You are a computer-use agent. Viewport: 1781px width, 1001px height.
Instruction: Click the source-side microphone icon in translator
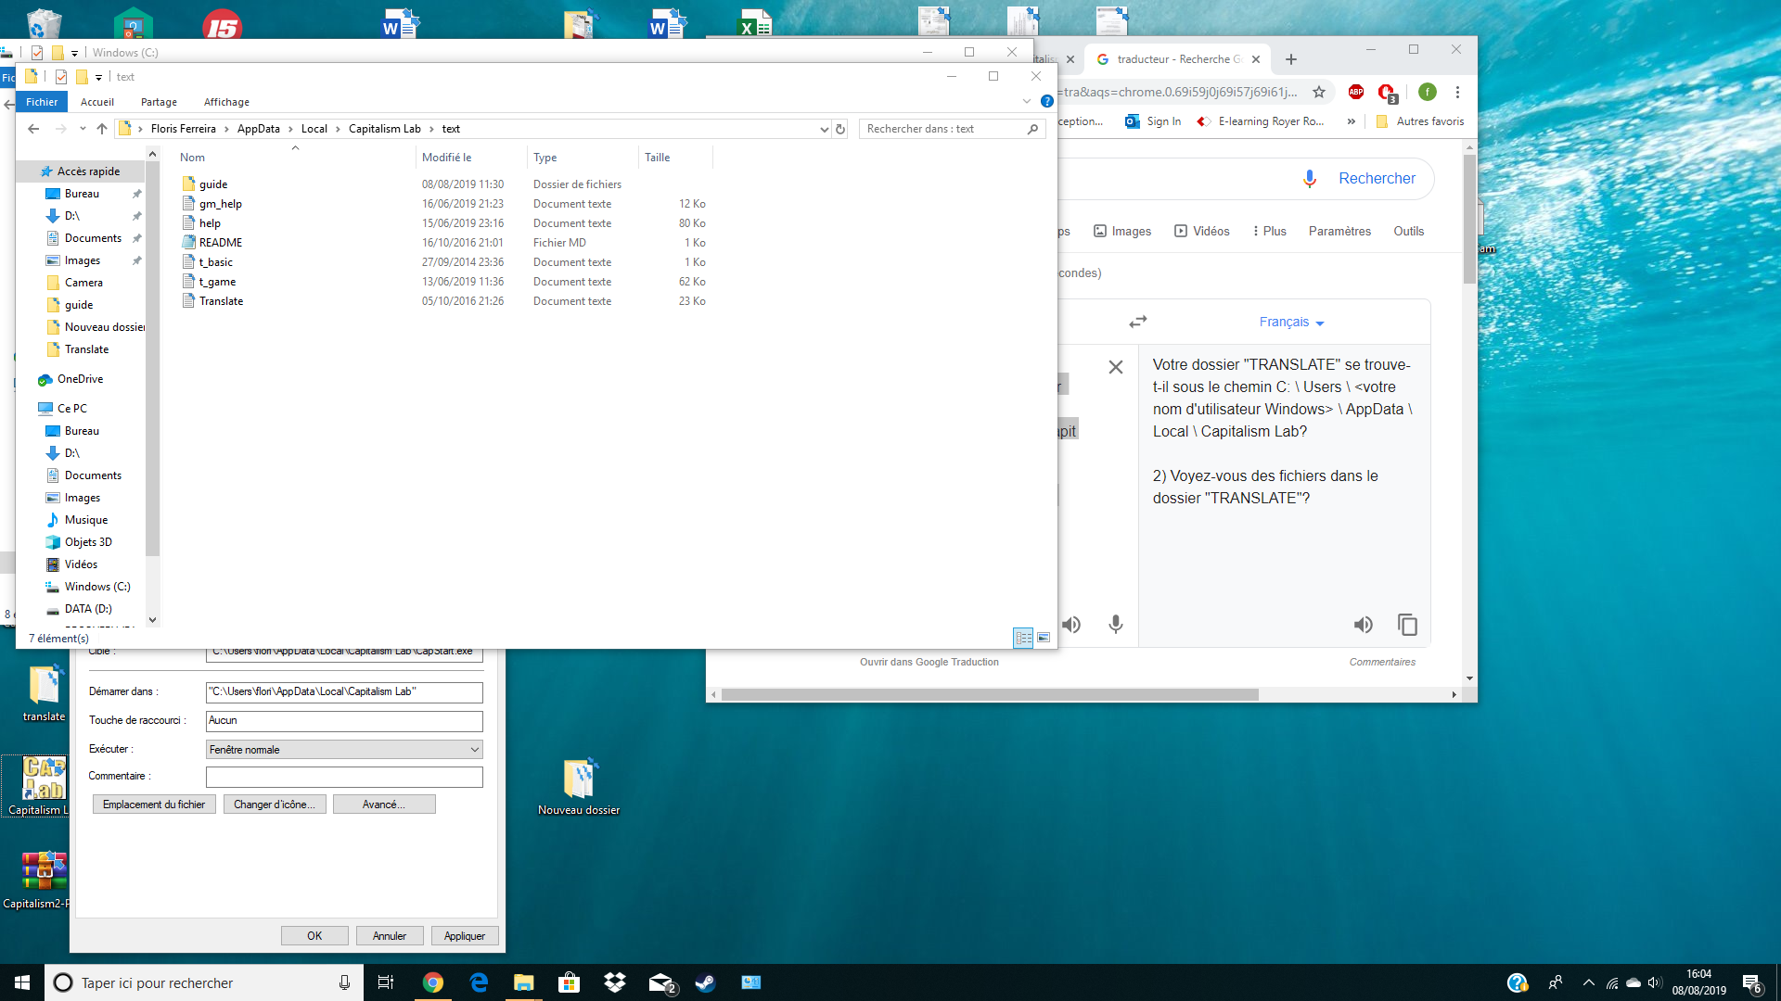click(1116, 625)
